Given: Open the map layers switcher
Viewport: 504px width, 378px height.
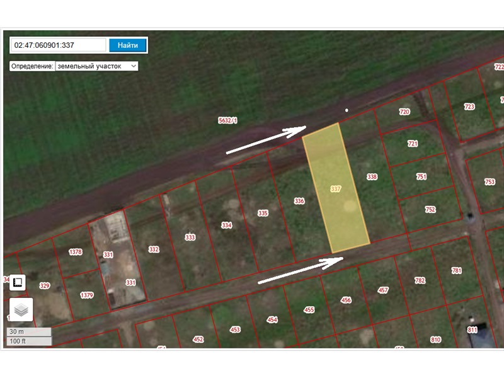Looking at the screenshot, I should click(21, 309).
